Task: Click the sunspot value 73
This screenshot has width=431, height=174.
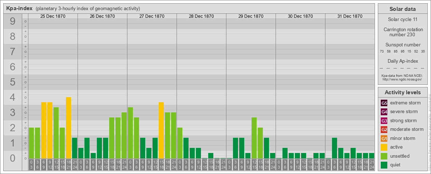Action: click(x=382, y=51)
